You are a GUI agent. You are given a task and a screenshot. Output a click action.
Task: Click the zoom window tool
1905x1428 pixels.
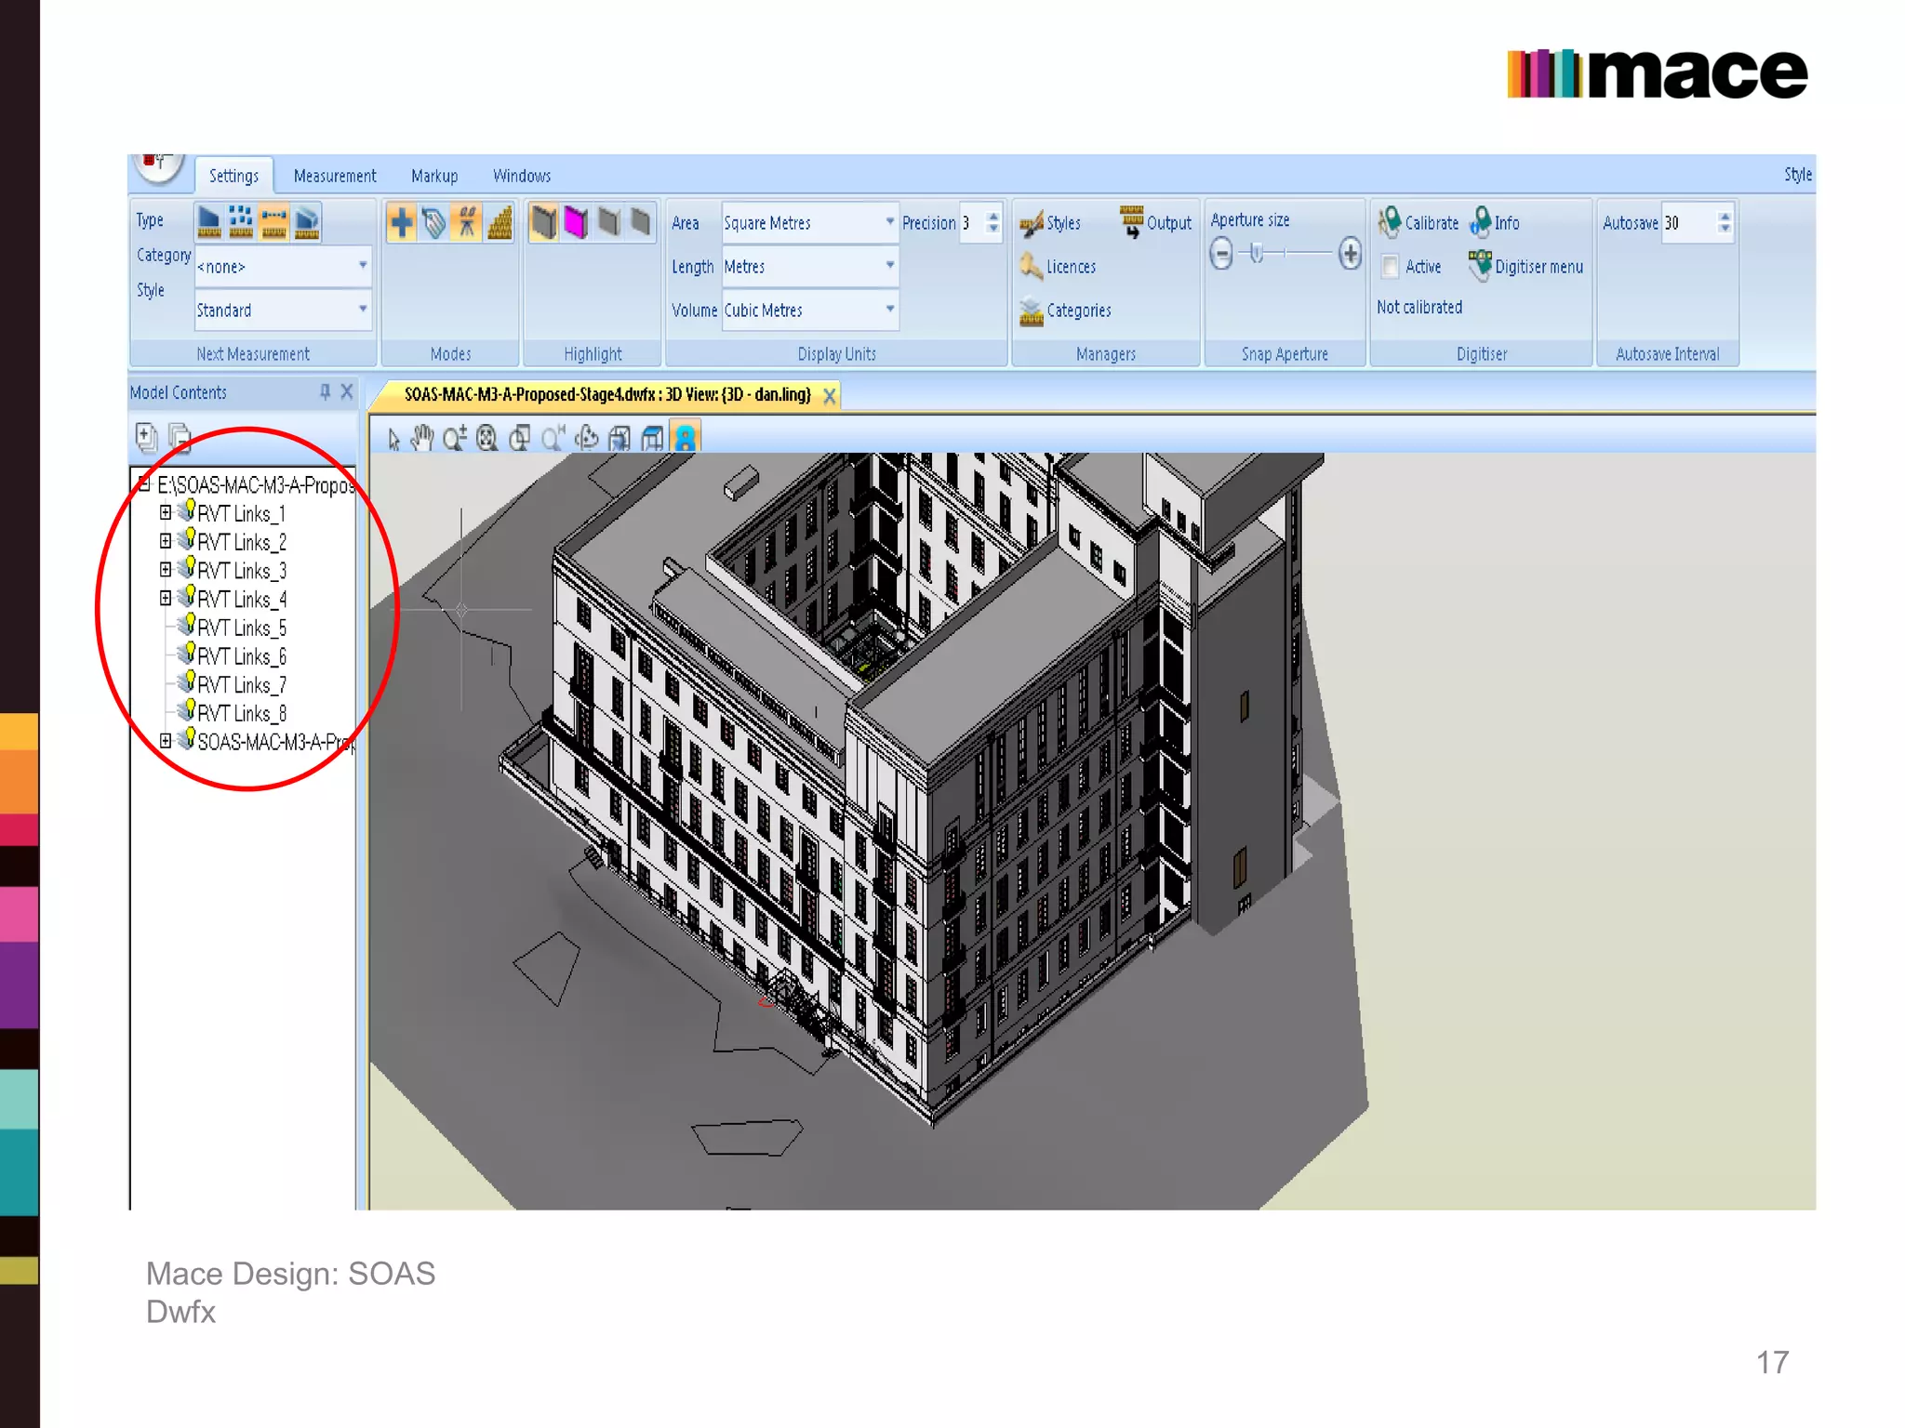520,438
